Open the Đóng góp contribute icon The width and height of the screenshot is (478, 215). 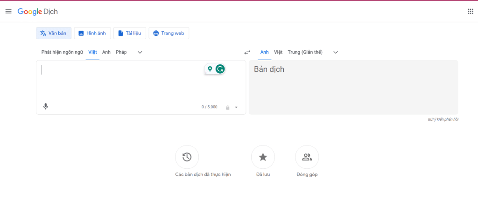(x=307, y=157)
